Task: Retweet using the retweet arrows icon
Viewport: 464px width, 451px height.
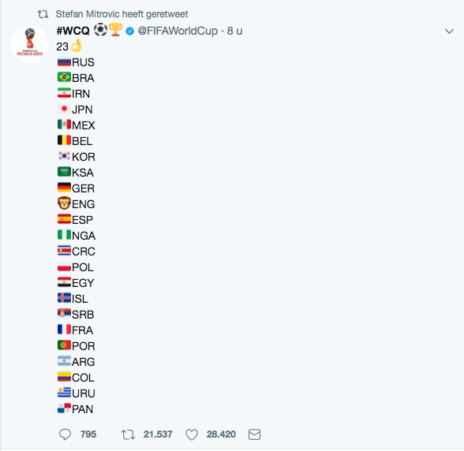Action: point(128,434)
